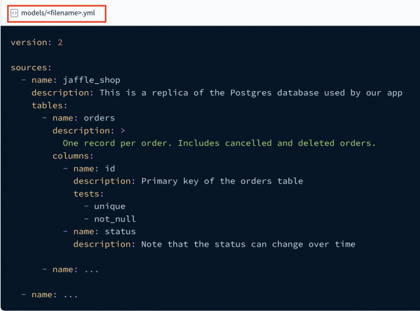Select the 'not_null' test entry
Viewport: 420px width, 311px height.
pos(114,219)
